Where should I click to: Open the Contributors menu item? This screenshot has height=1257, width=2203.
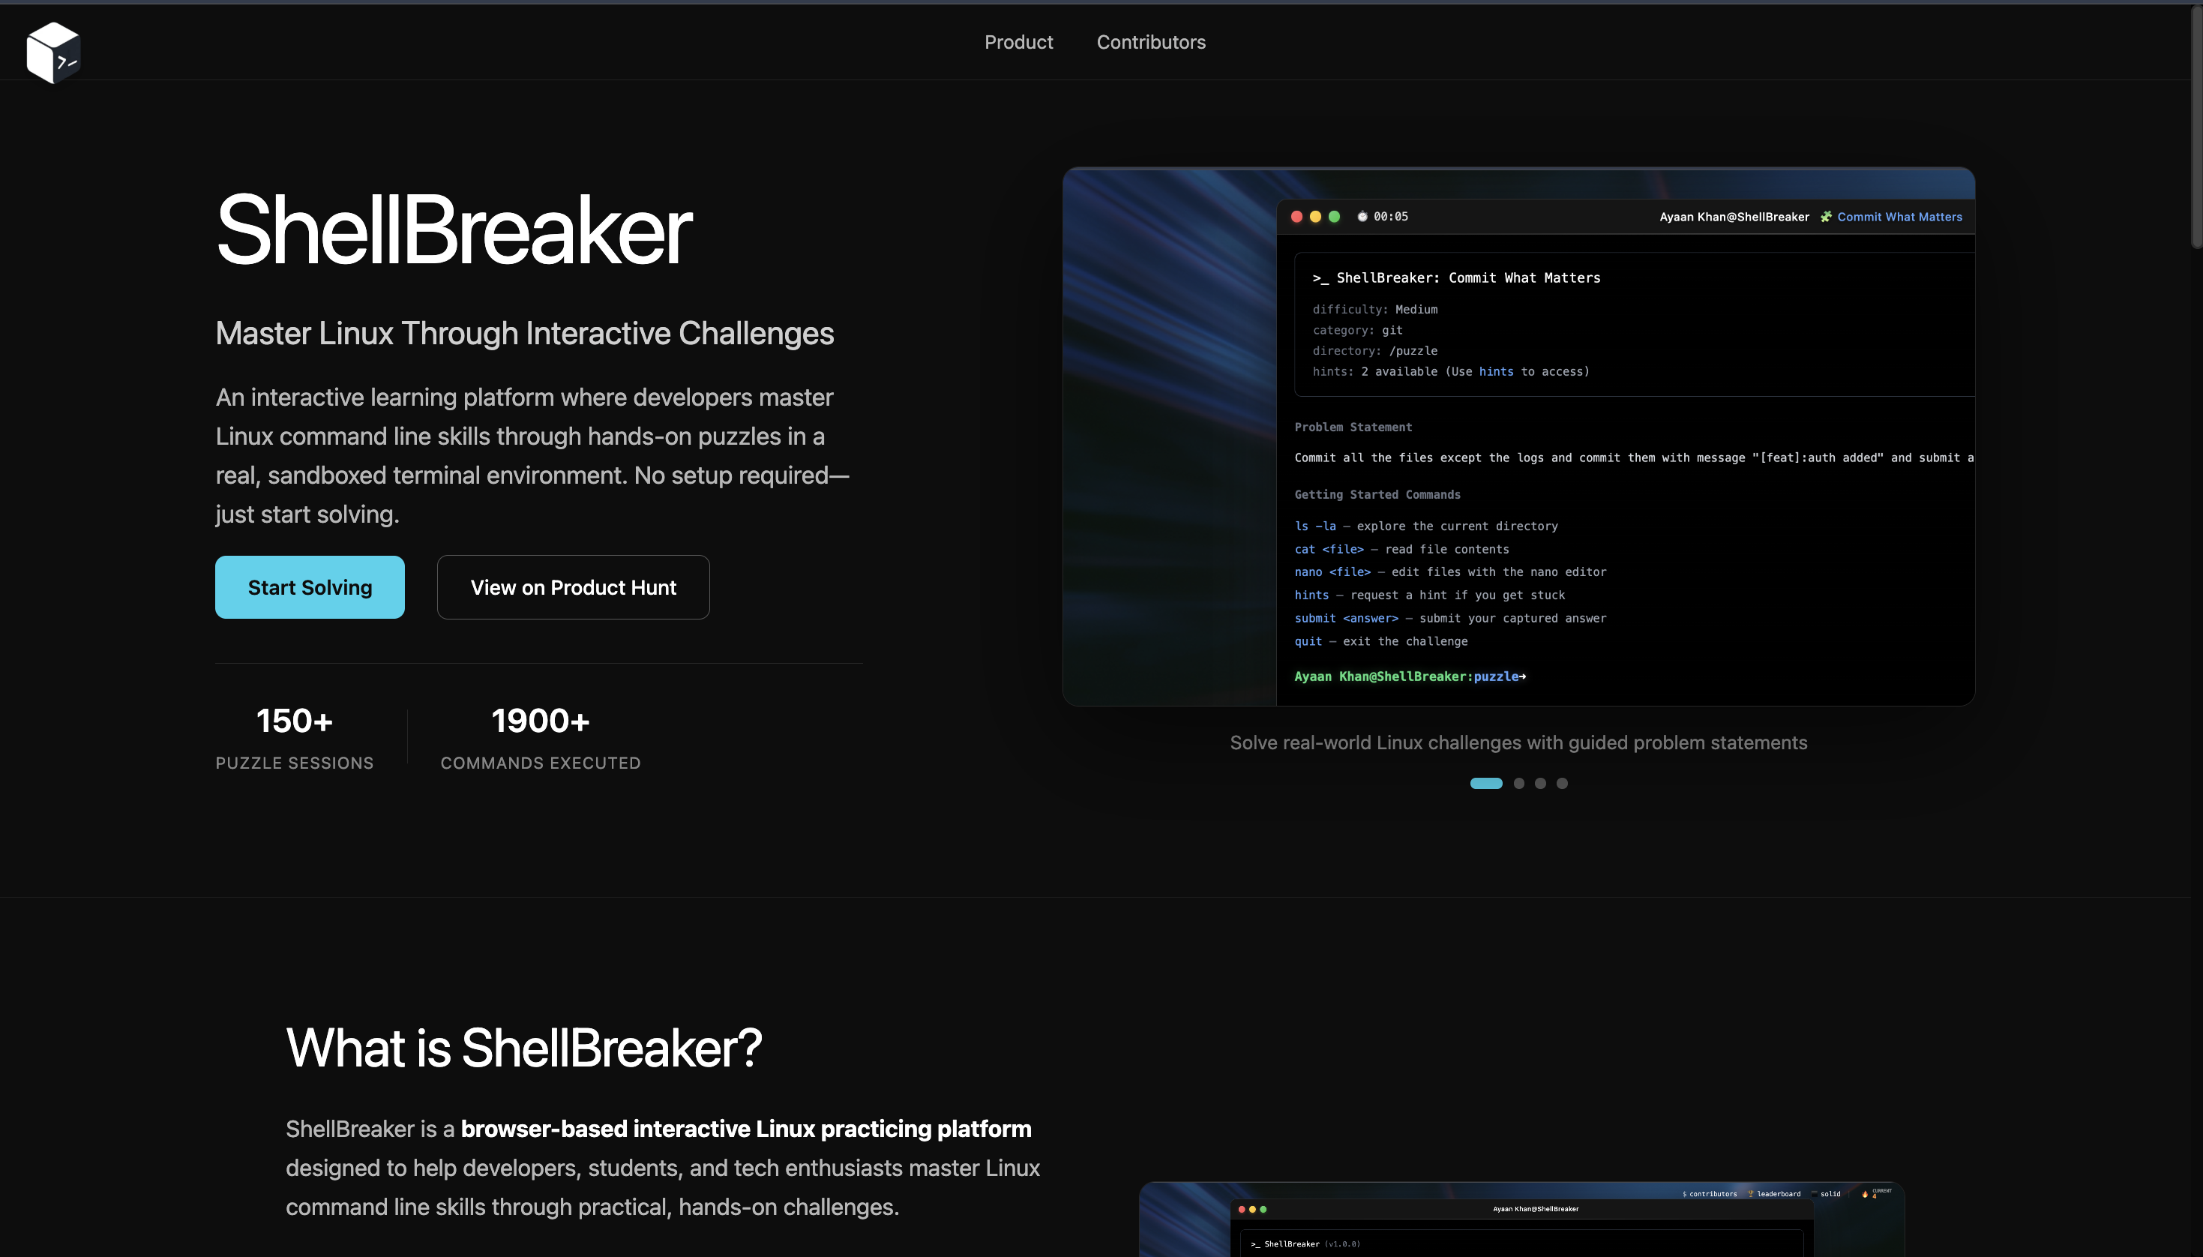point(1150,41)
